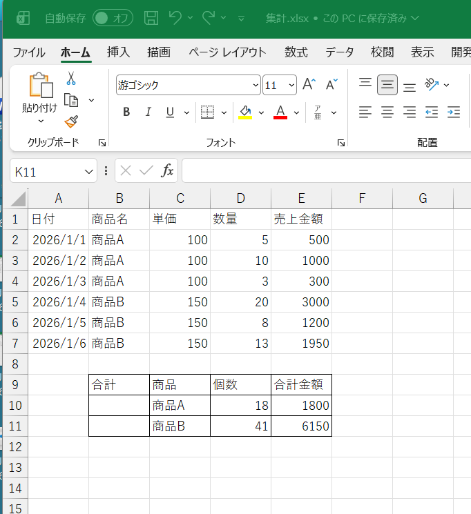
Task: Apply the yellow fill color swatch
Action: click(x=245, y=112)
